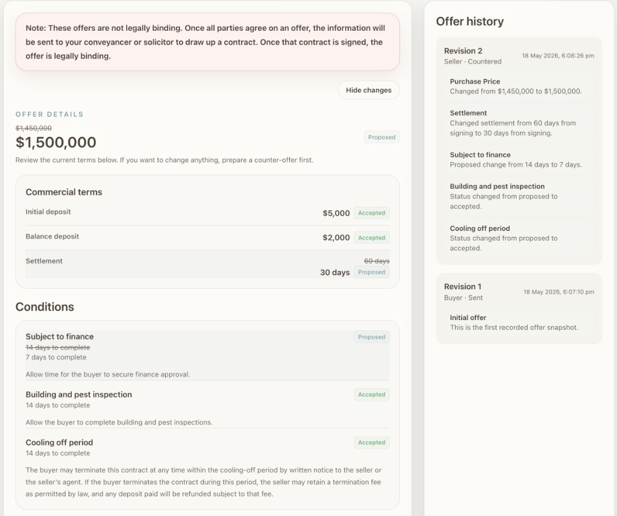Click the Hide changes button
Viewport: 617px width, 516px height.
tap(368, 90)
